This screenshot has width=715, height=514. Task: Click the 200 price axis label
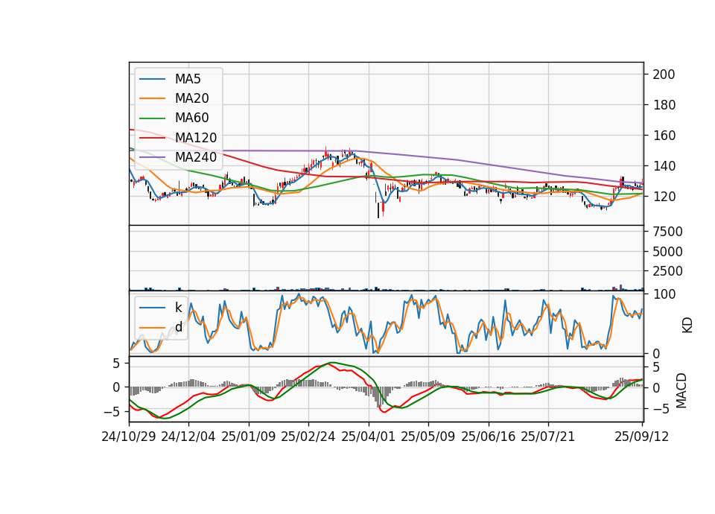[664, 74]
